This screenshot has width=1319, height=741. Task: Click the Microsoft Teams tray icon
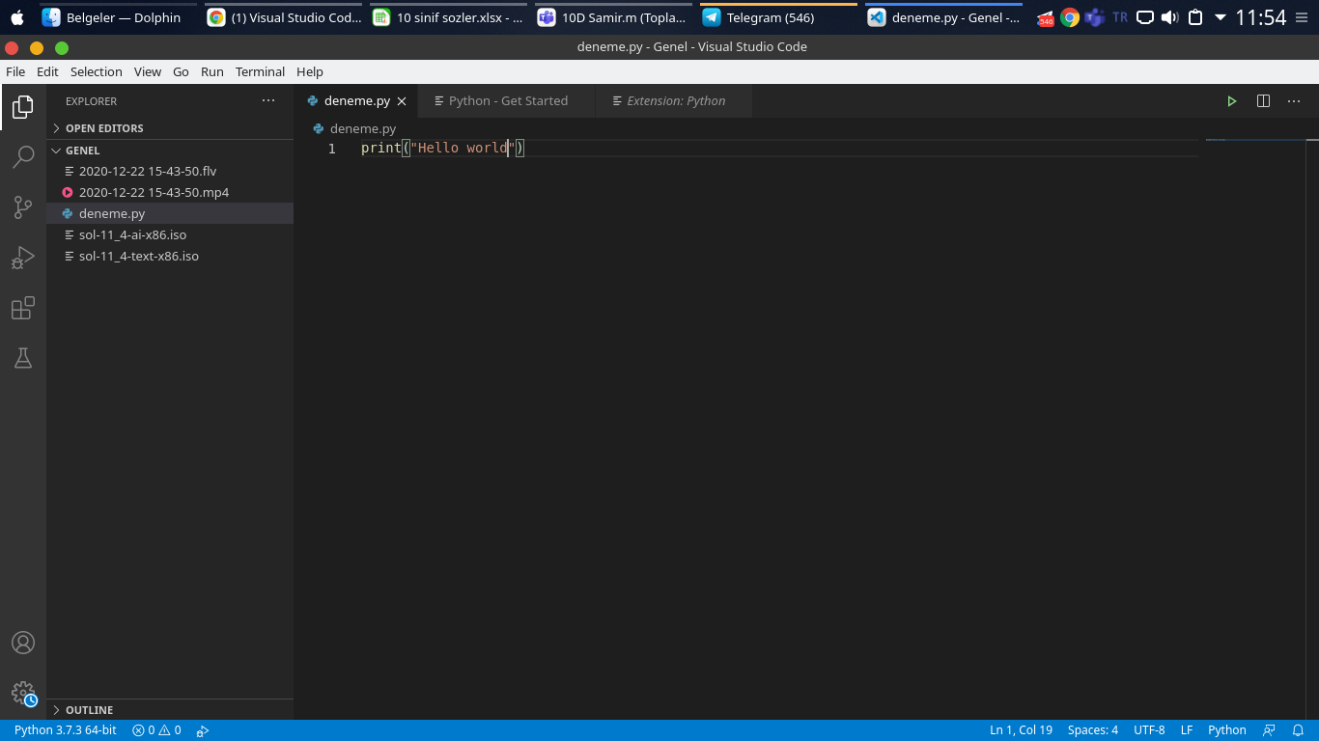click(1095, 17)
